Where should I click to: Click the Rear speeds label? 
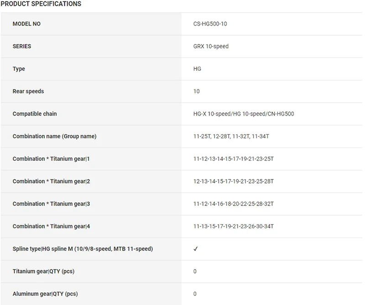(x=28, y=91)
